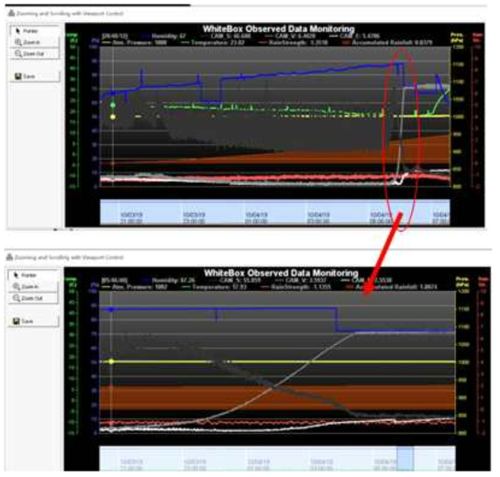Click 'Accumulated Rainfall' legend entry in upper chart
This screenshot has height=477, width=500.
[388, 42]
